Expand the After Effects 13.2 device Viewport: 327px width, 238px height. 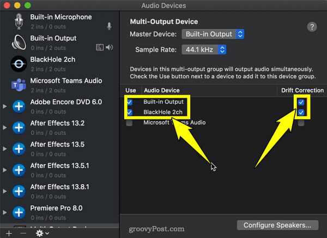point(4,128)
